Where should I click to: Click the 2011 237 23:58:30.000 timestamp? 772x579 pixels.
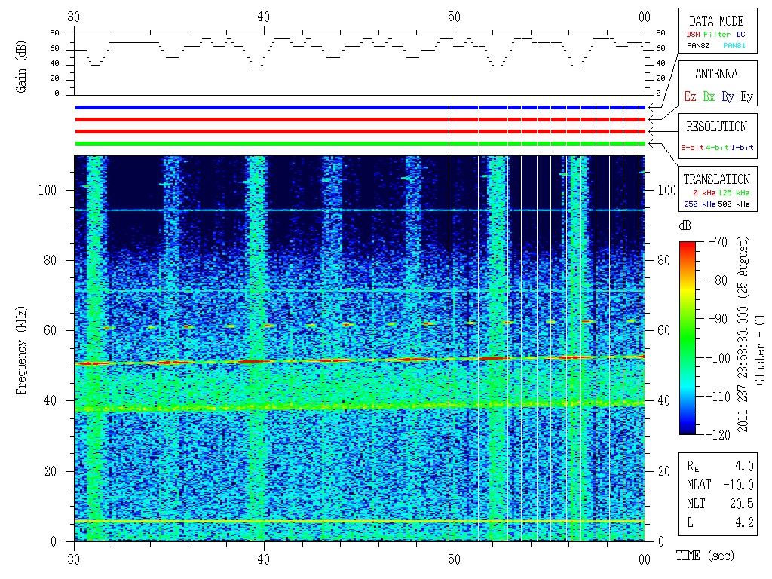pos(743,370)
